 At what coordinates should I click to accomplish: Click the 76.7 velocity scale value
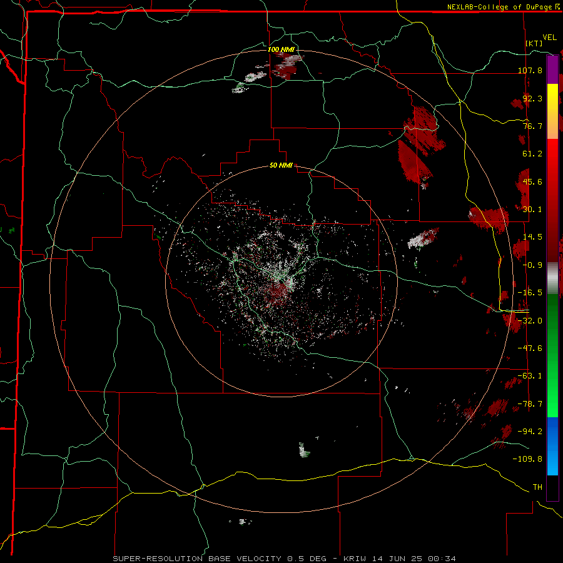(x=532, y=126)
